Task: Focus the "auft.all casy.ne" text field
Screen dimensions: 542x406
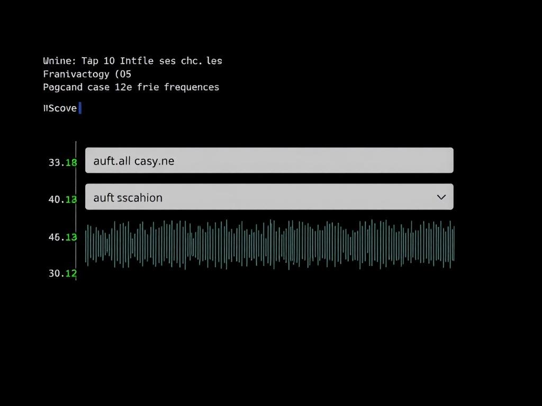Action: pyautogui.click(x=269, y=160)
